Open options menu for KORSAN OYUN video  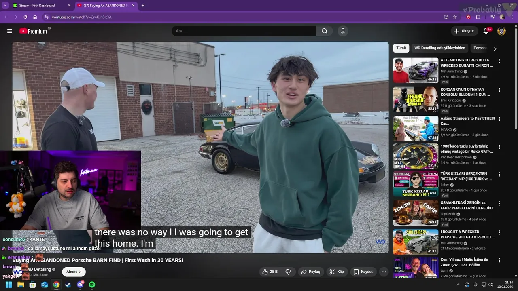pos(499,90)
